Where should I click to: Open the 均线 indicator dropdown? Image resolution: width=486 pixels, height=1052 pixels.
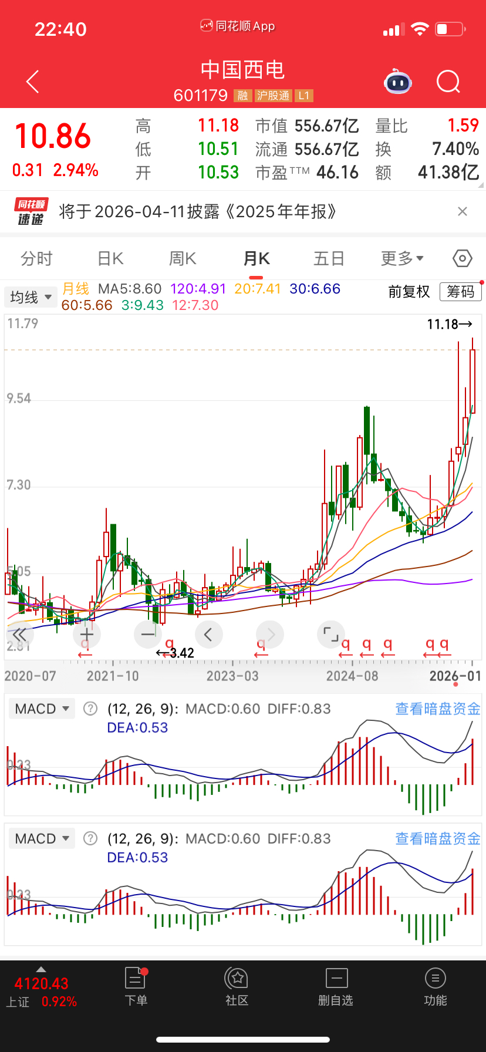point(31,297)
